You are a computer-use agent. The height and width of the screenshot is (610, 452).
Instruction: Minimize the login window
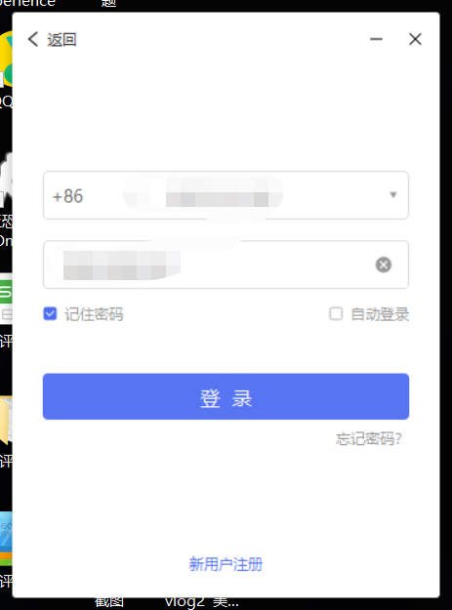[376, 39]
